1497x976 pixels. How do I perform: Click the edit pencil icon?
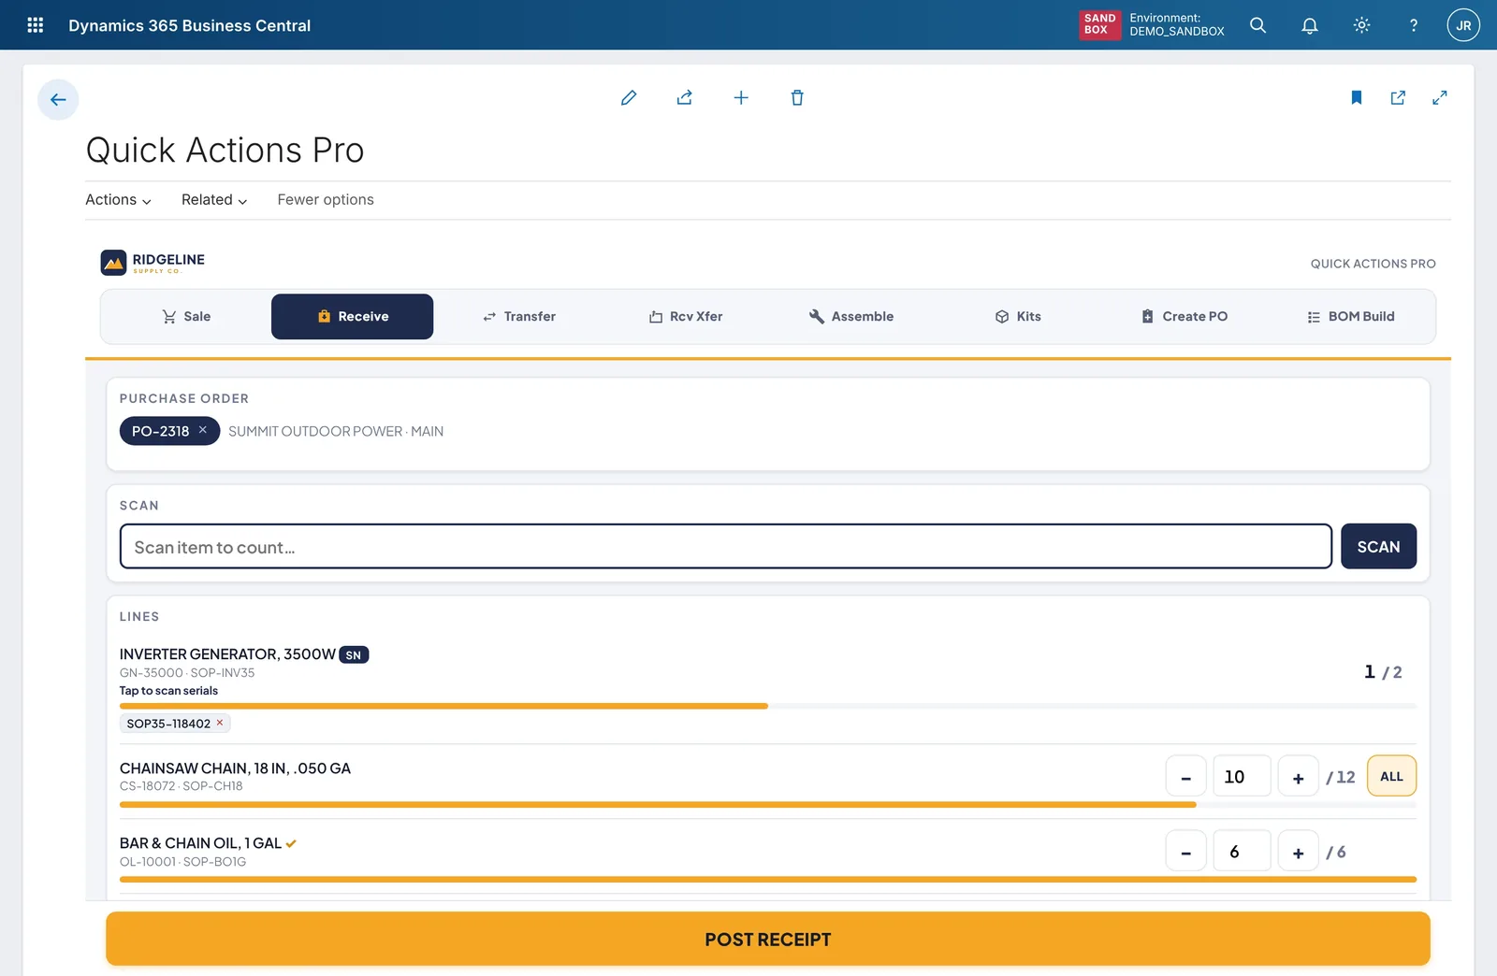(x=629, y=97)
